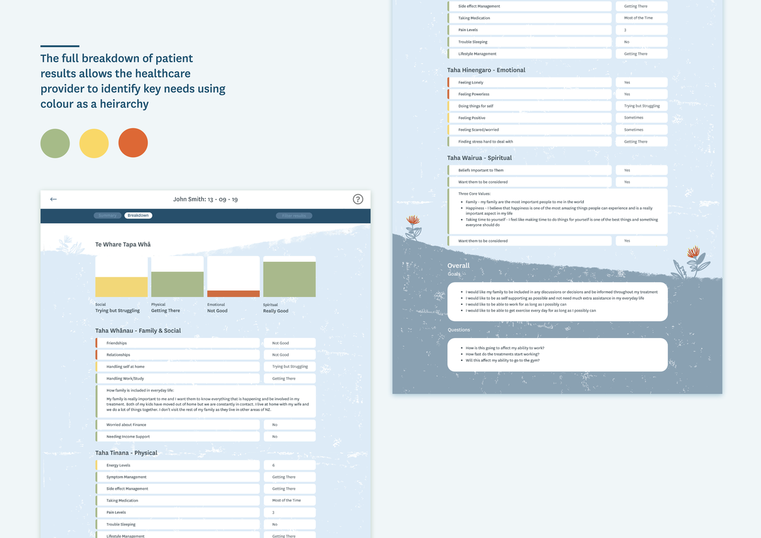Select the orange Emotional bar in chart
Image resolution: width=761 pixels, height=538 pixels.
click(233, 294)
